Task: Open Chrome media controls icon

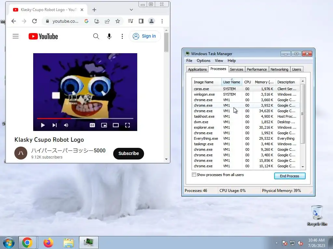Action: point(130,21)
